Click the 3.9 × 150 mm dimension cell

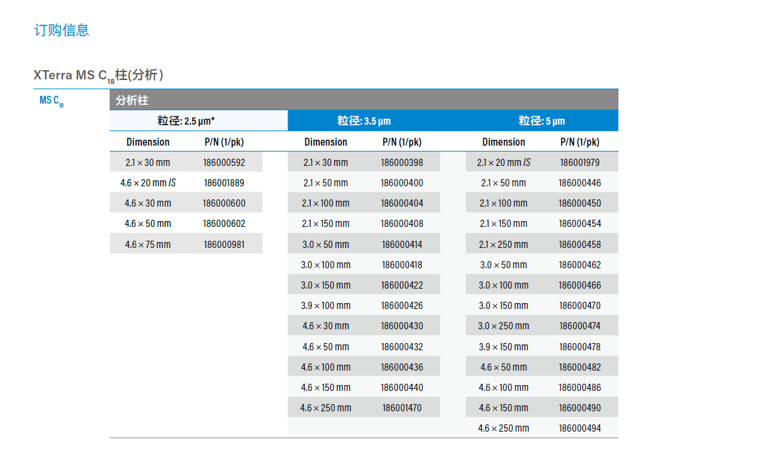click(x=504, y=347)
